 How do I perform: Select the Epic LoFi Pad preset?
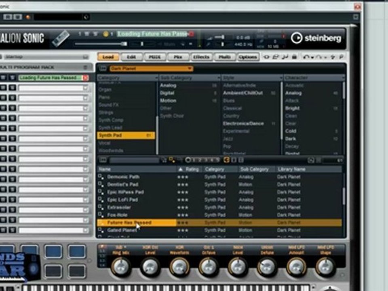coord(122,200)
